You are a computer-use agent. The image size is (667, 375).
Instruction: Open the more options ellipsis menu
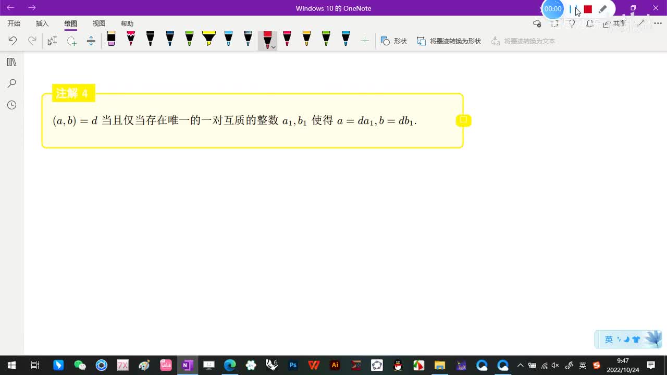click(x=658, y=23)
